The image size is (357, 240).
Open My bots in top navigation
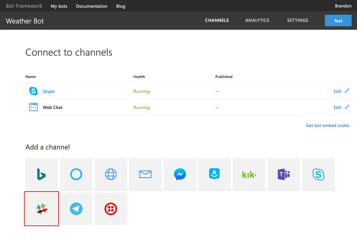(59, 6)
